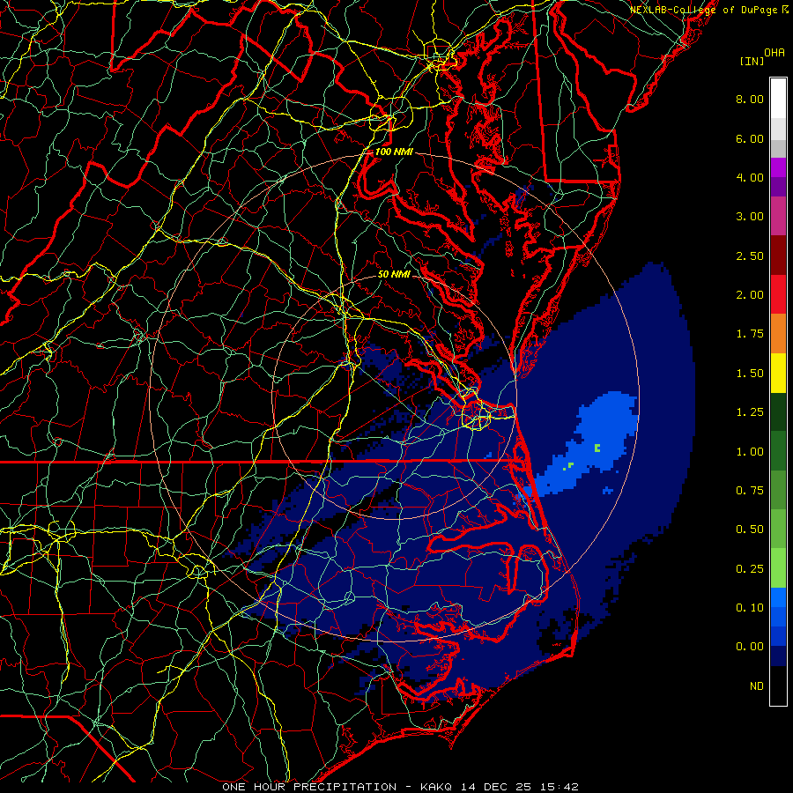
Task: Click the bright red swatch in the color scale
Action: [778, 295]
